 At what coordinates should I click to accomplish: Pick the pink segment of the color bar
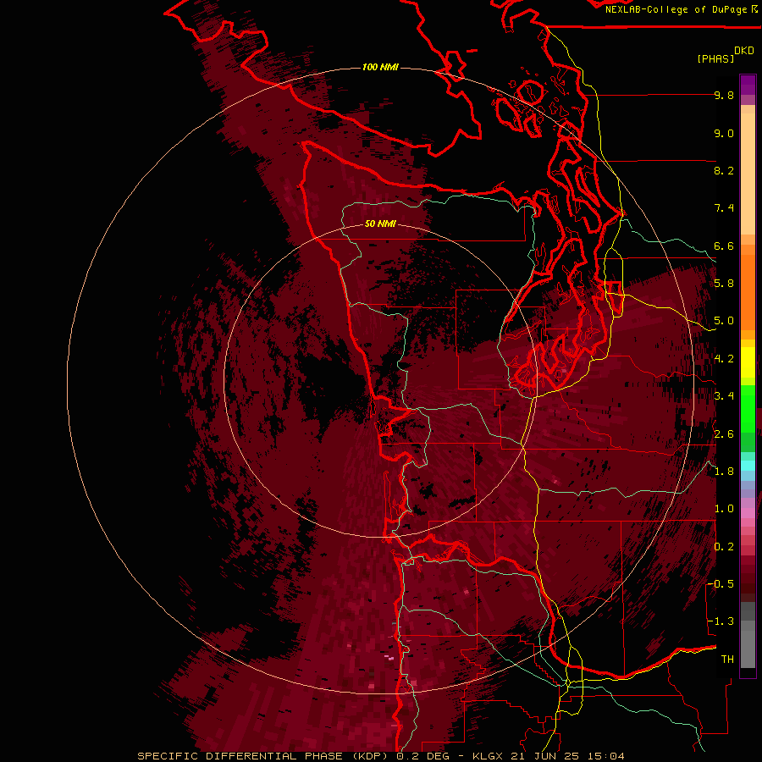click(748, 513)
